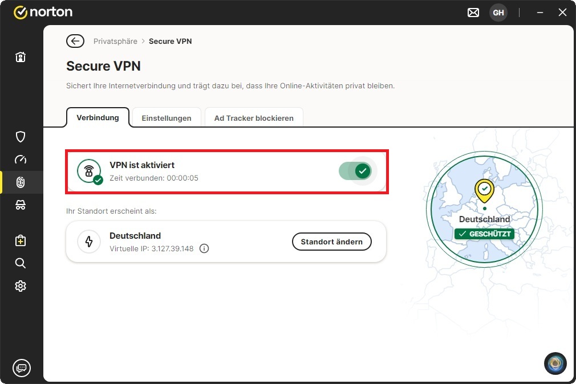This screenshot has width=576, height=384.
Task: Open the medical kit icon in sidebar
Action: (x=21, y=240)
